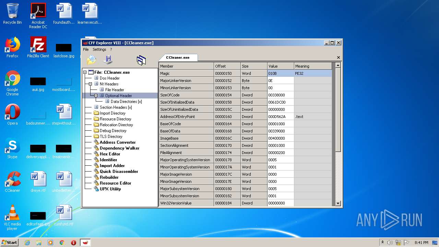The height and width of the screenshot is (247, 439).
Task: Launch the Address Converter tool
Action: tap(118, 142)
